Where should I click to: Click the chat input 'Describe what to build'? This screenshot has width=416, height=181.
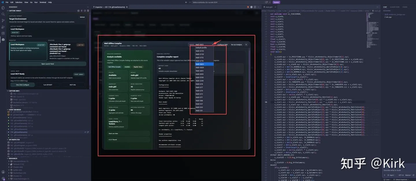coord(399,170)
